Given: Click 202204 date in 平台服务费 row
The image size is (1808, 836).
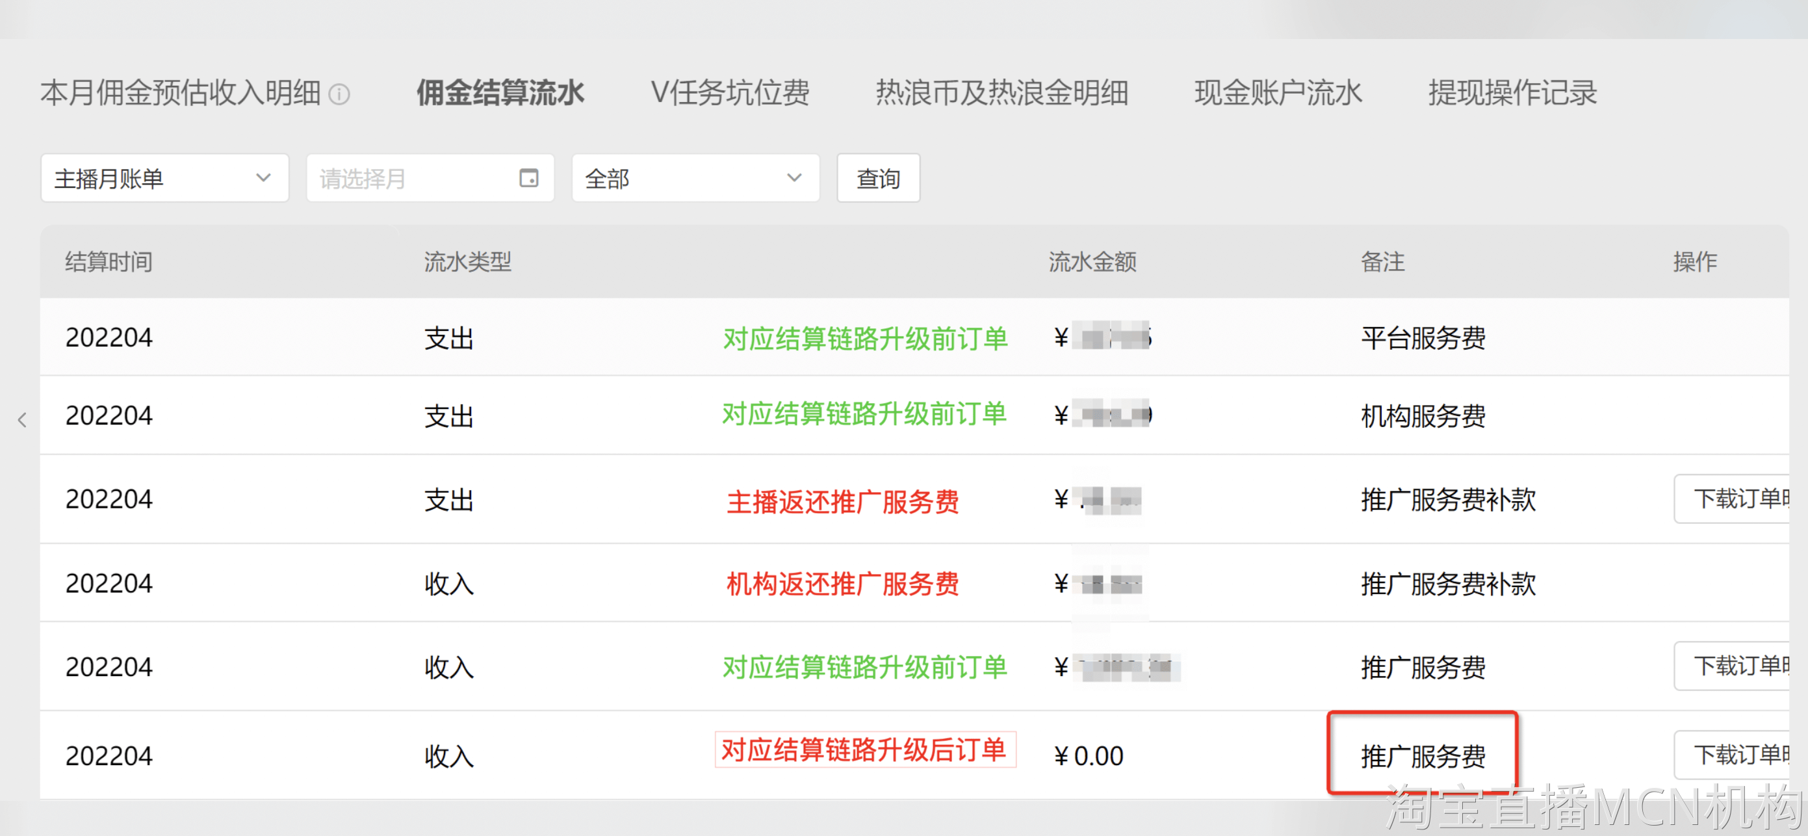Looking at the screenshot, I should coord(109,337).
